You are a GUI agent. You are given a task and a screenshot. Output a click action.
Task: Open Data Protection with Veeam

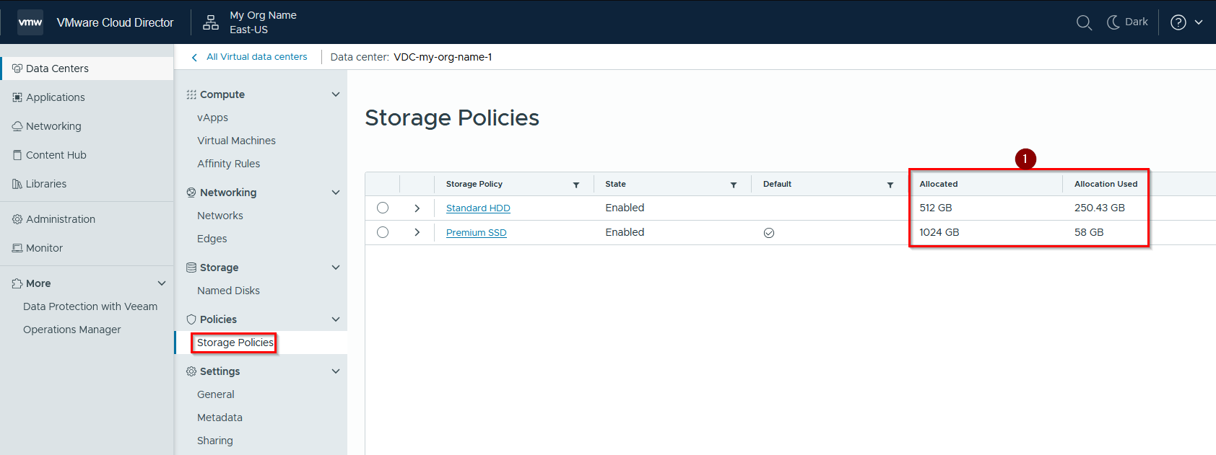90,306
